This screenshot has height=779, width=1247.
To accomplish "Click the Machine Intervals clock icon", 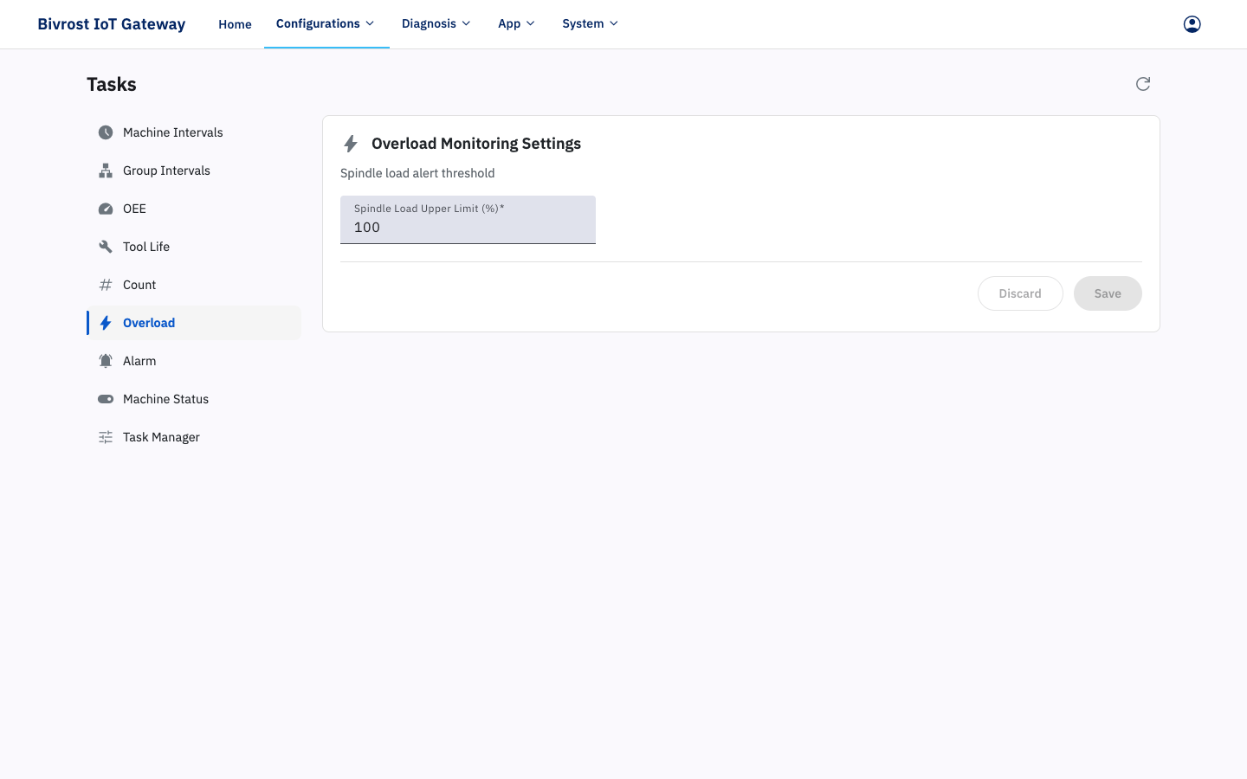I will pos(106,132).
